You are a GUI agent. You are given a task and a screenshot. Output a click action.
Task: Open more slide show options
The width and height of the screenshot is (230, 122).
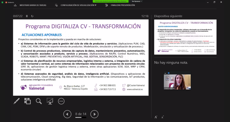coord(61,101)
